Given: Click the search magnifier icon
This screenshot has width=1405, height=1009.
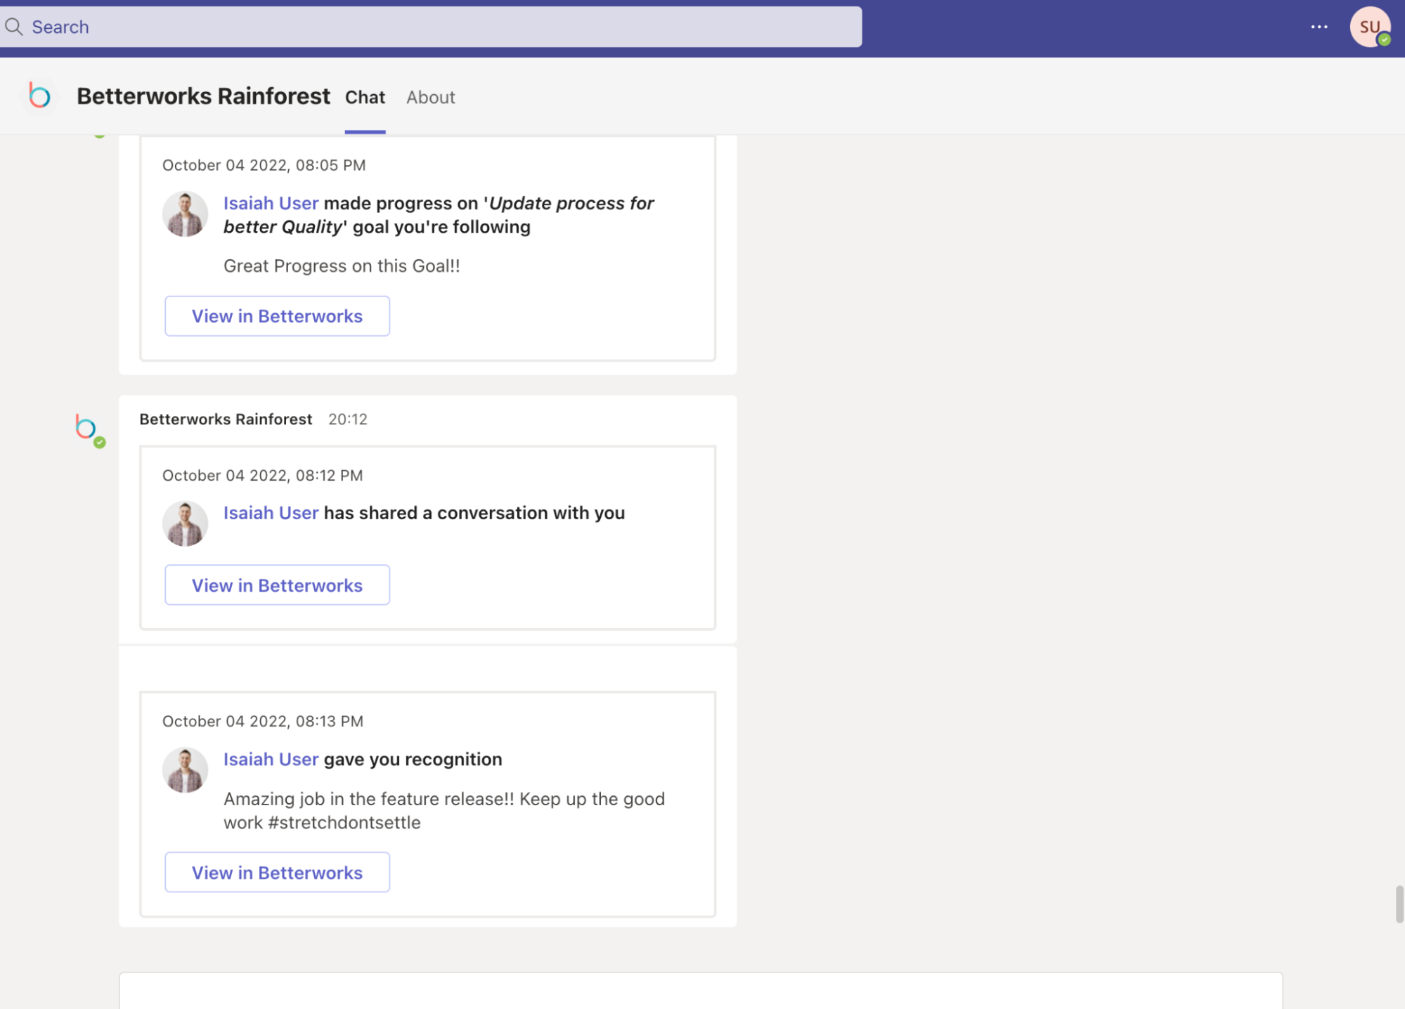Looking at the screenshot, I should click(x=13, y=27).
